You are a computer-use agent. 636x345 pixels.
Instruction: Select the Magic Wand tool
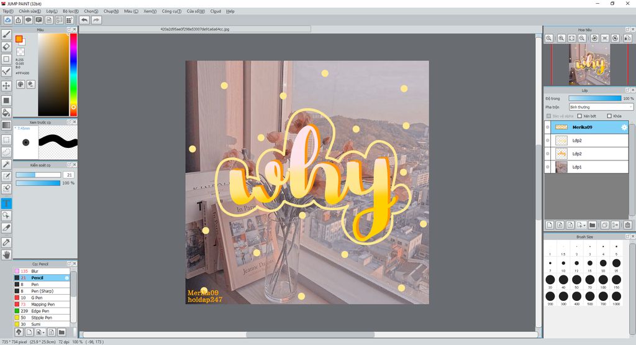coord(6,164)
